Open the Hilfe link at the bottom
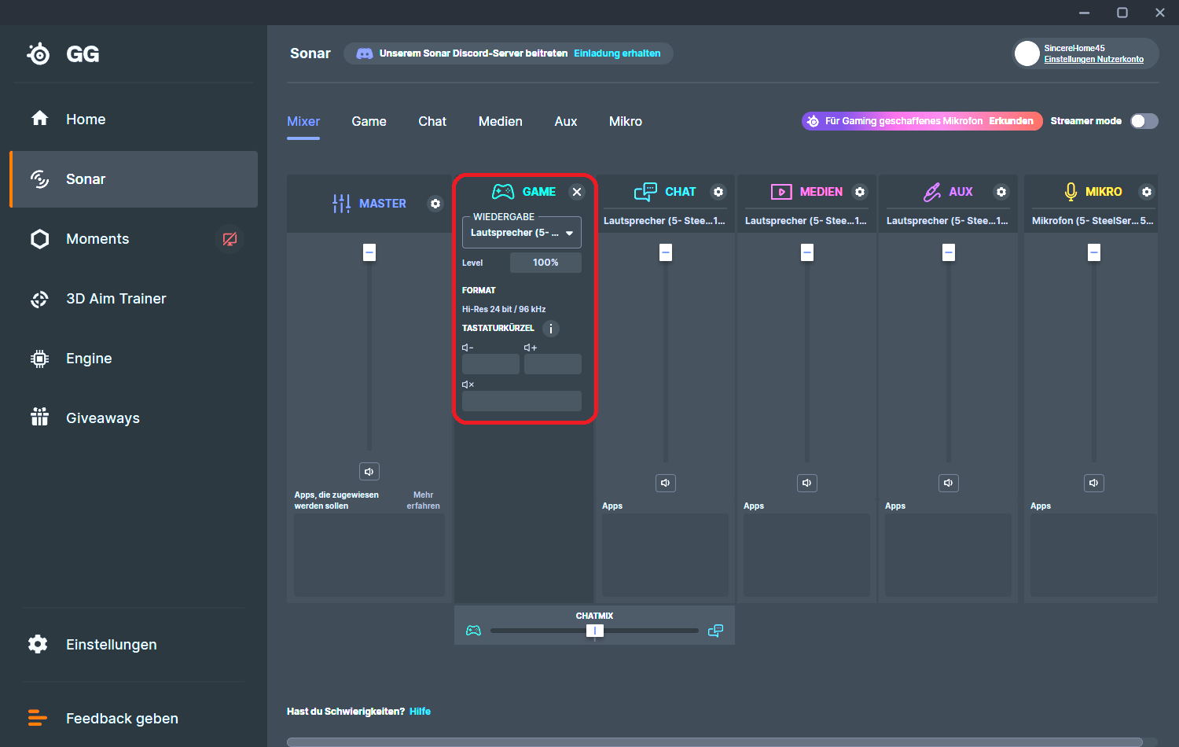 [x=420, y=711]
